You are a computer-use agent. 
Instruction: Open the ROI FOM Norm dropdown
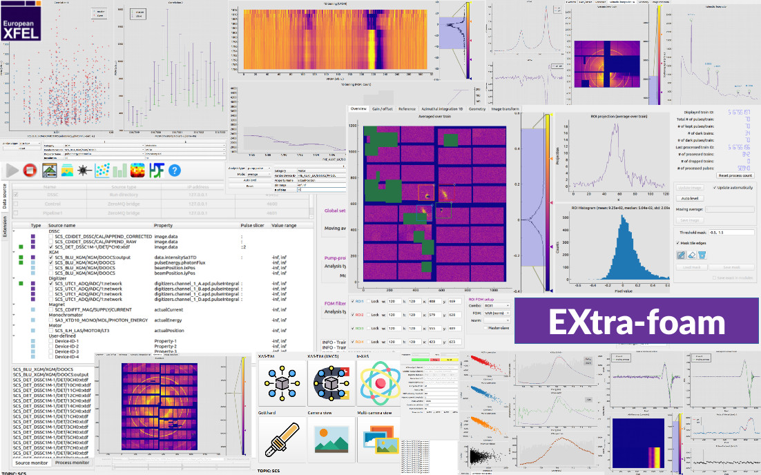(x=497, y=320)
